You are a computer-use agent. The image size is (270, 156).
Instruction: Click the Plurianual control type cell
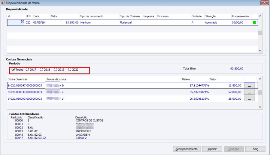pyautogui.click(x=126, y=22)
